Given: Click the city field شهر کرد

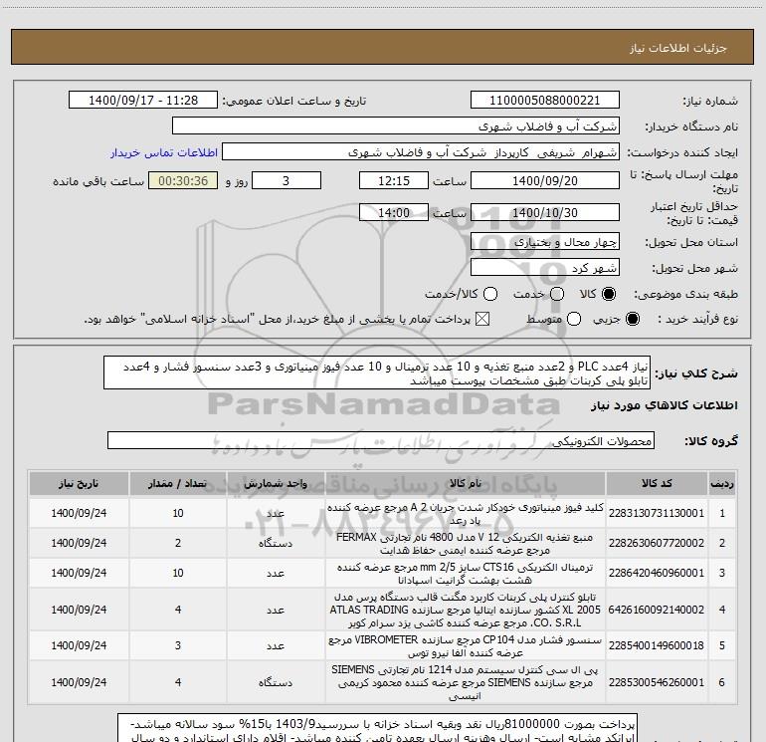Looking at the screenshot, I should 545,268.
